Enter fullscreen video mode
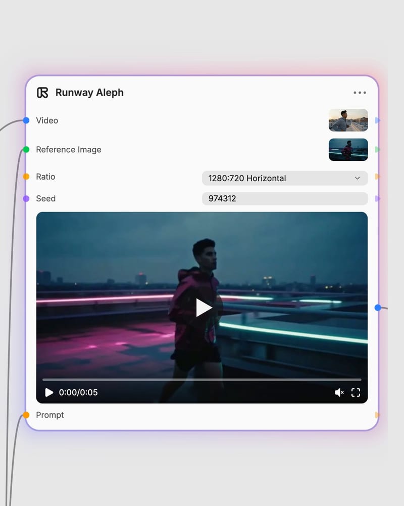Image resolution: width=404 pixels, height=506 pixels. tap(356, 393)
